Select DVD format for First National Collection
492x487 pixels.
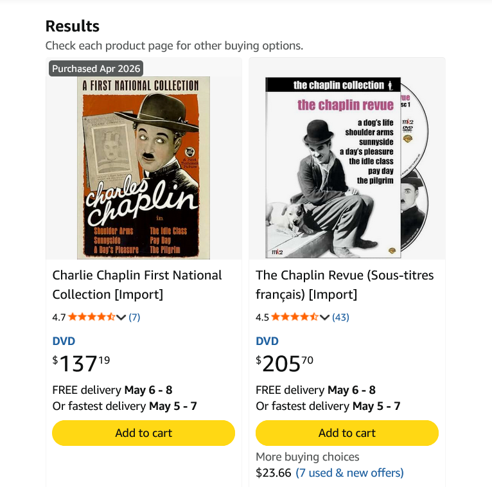(64, 341)
